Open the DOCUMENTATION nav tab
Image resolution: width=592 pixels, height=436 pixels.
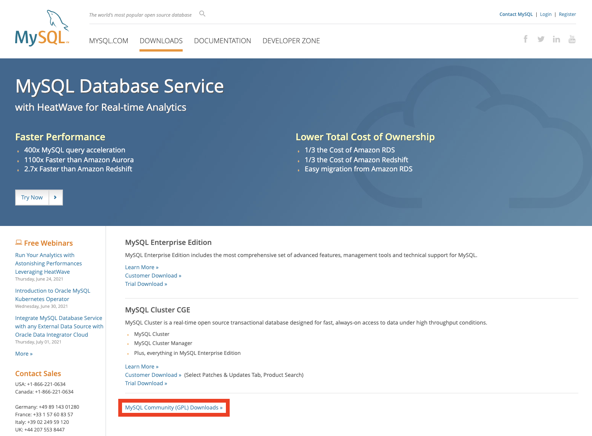tap(222, 41)
